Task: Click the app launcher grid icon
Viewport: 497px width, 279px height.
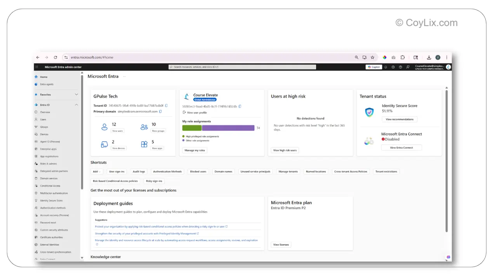Action: pos(36,67)
